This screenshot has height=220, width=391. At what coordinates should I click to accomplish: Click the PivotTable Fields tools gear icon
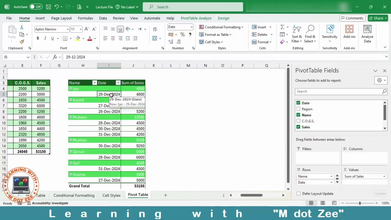coord(379,80)
